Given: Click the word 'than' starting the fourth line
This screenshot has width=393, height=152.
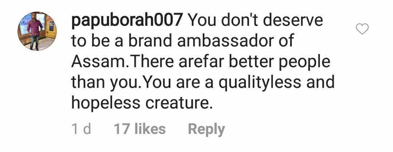Looking at the screenshot, I should click(87, 82).
